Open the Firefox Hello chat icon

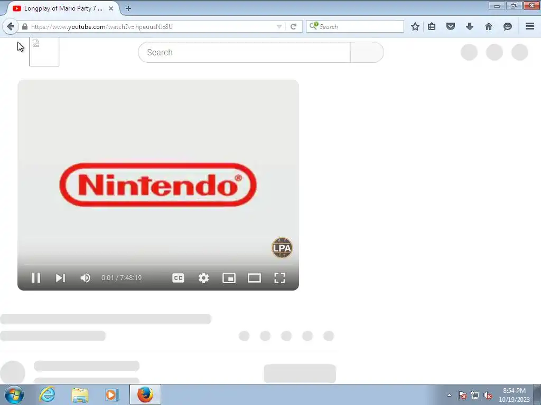(508, 26)
